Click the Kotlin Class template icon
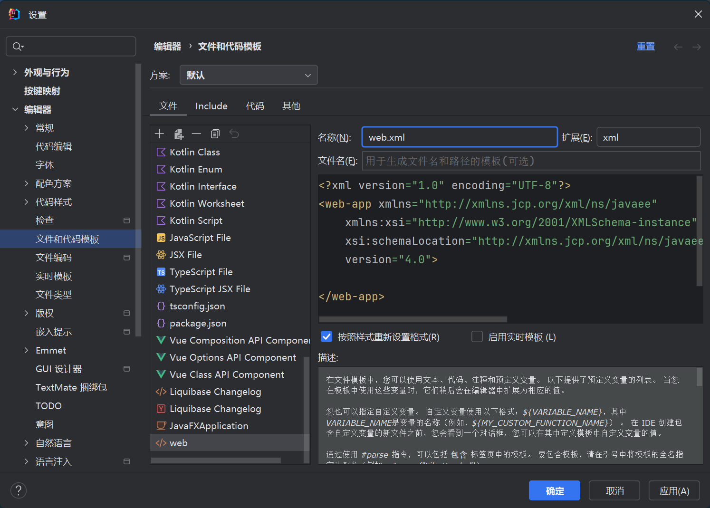710x508 pixels. coord(161,152)
